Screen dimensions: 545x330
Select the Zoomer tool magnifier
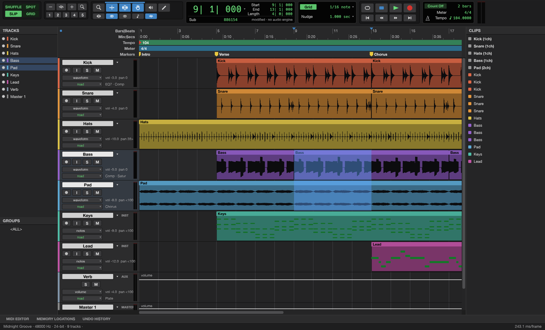pyautogui.click(x=98, y=7)
